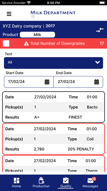Open the Coli 20% PENALTY result card
Image resolution: width=107 pixels, height=191 pixels.
pos(53,139)
